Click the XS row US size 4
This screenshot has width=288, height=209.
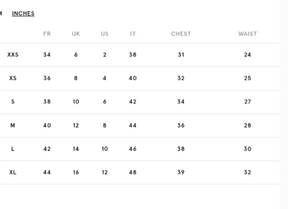104,78
